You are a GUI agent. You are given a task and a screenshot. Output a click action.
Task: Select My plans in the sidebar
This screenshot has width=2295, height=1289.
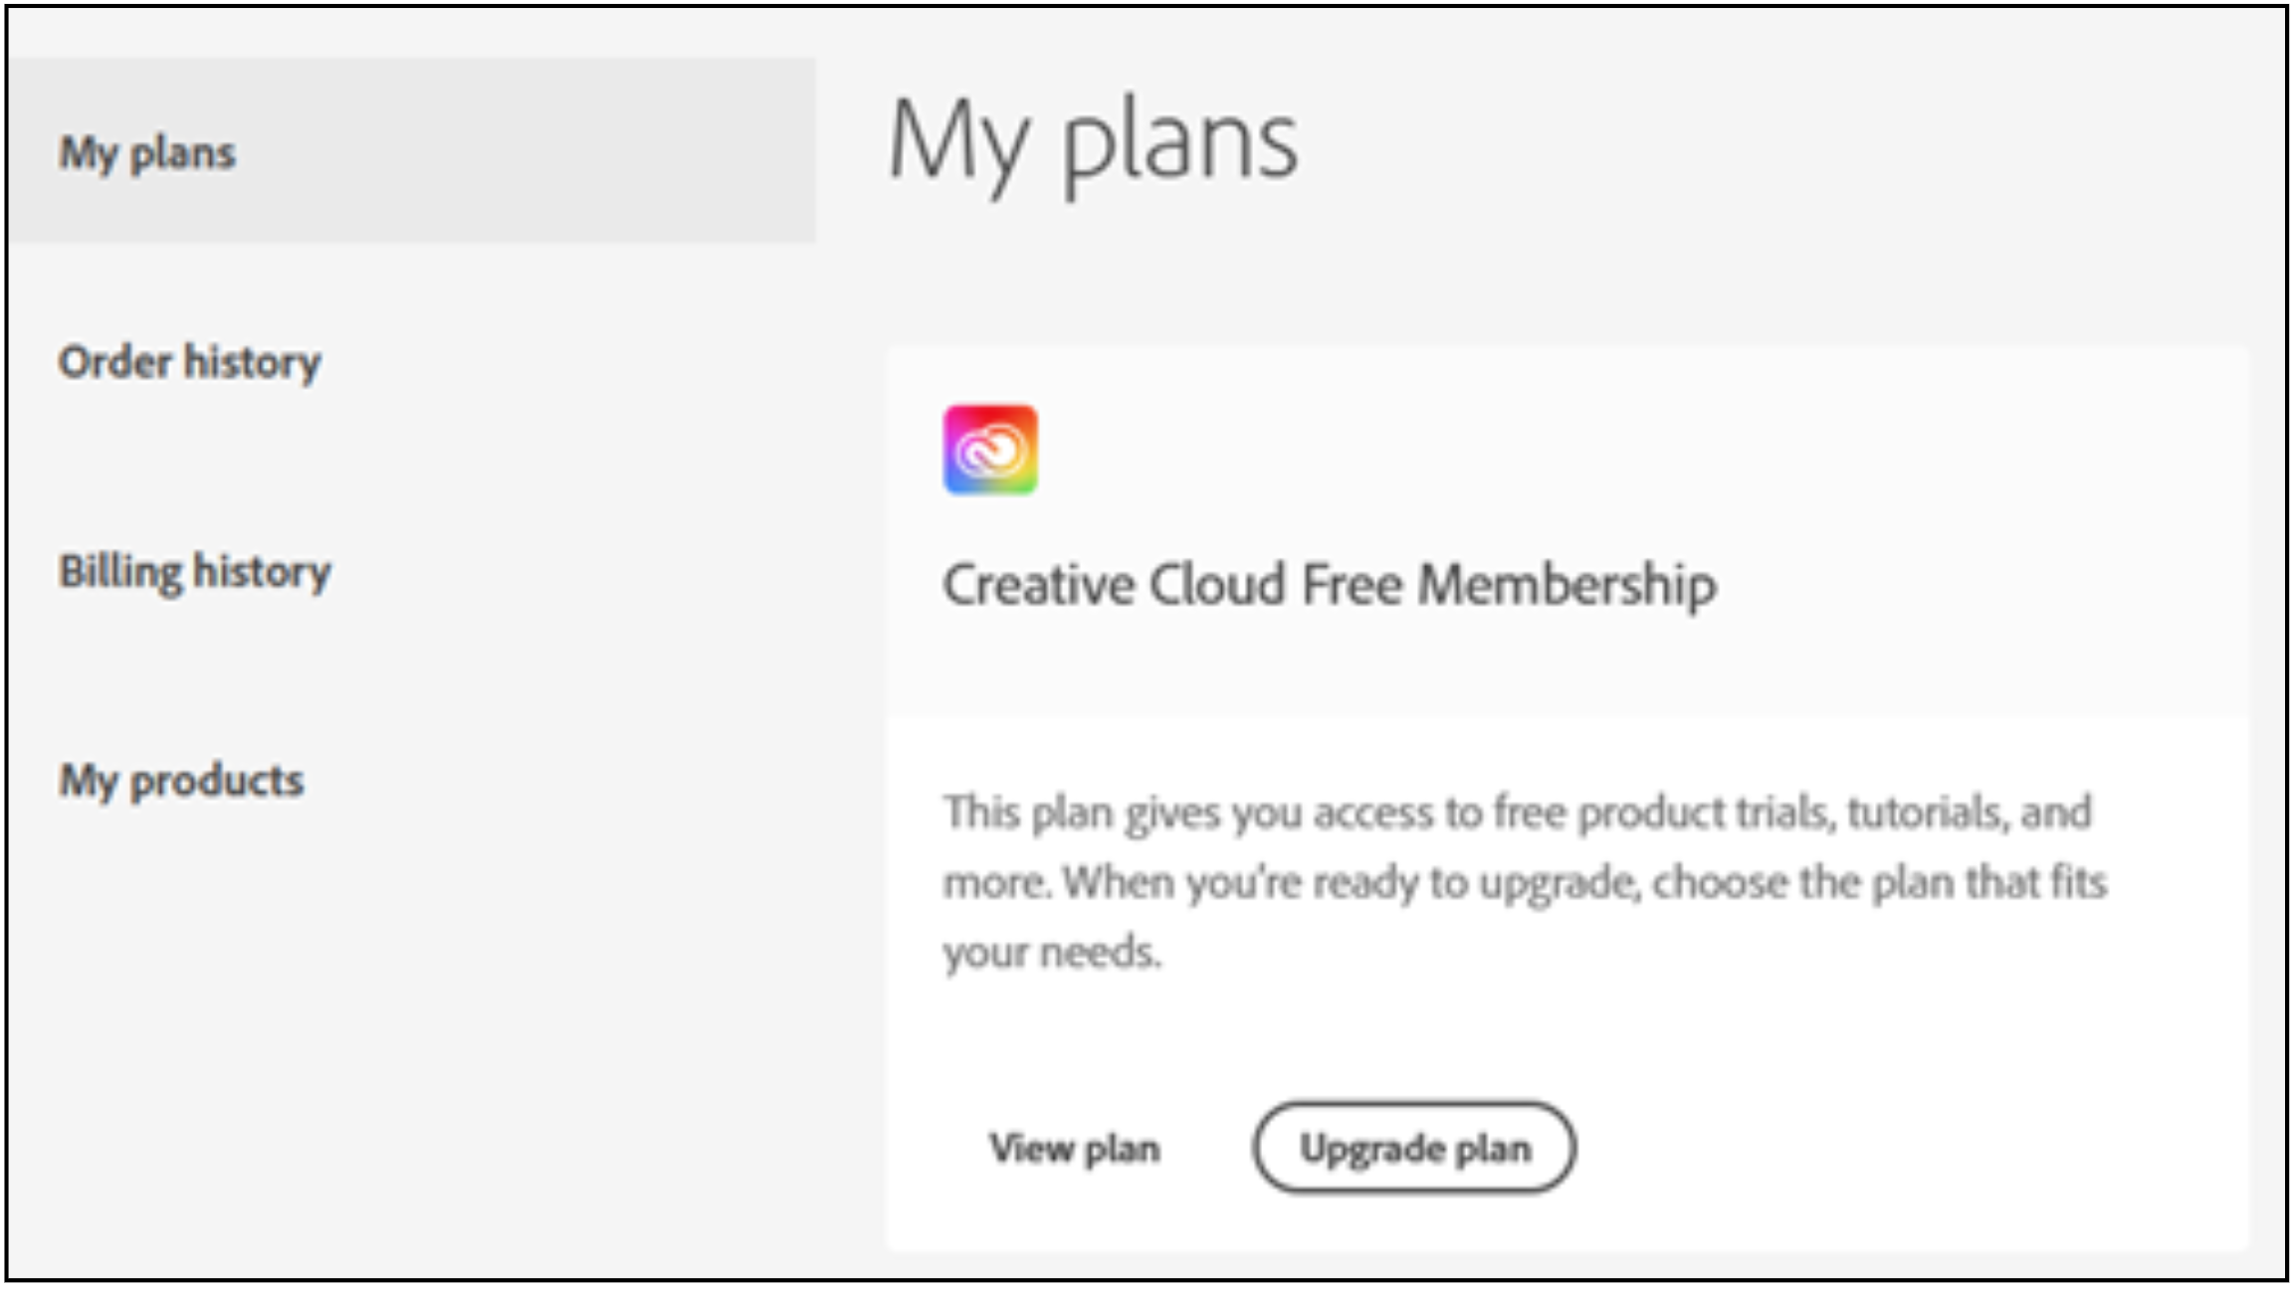point(147,153)
